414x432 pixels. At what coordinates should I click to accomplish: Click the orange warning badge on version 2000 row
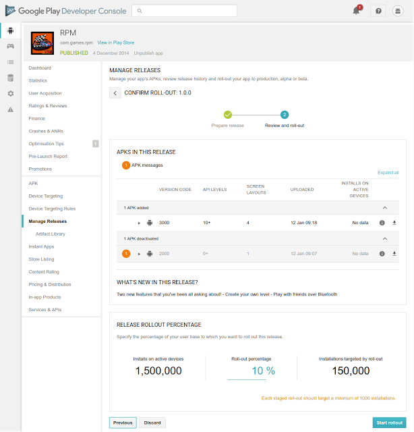click(x=126, y=254)
